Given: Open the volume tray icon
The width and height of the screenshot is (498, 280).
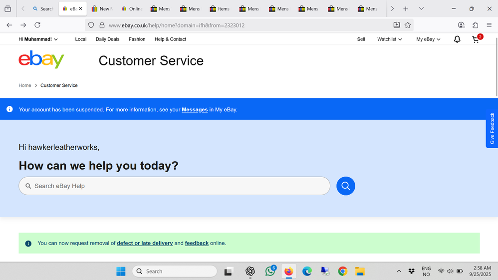Looking at the screenshot, I should 450,271.
